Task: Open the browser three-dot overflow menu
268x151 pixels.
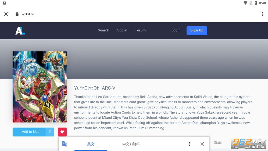Action: [262, 14]
